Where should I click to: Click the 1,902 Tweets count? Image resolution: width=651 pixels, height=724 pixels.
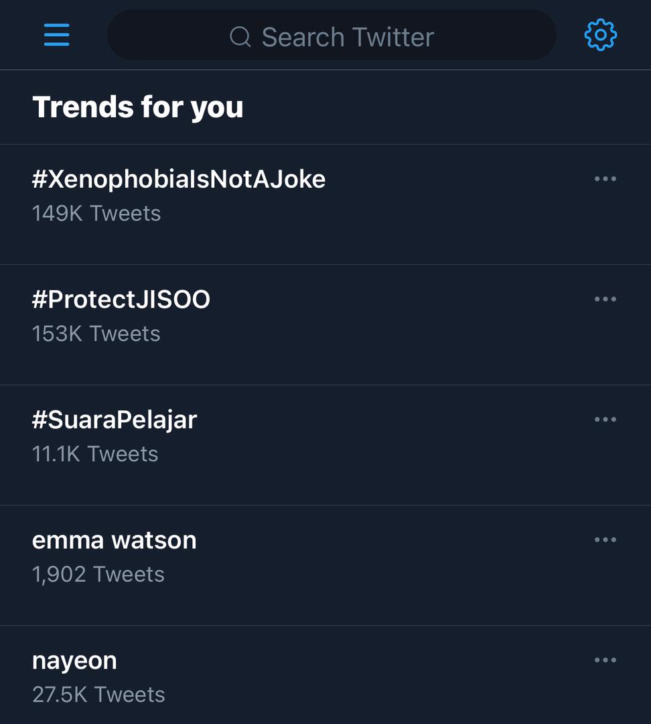click(x=98, y=574)
